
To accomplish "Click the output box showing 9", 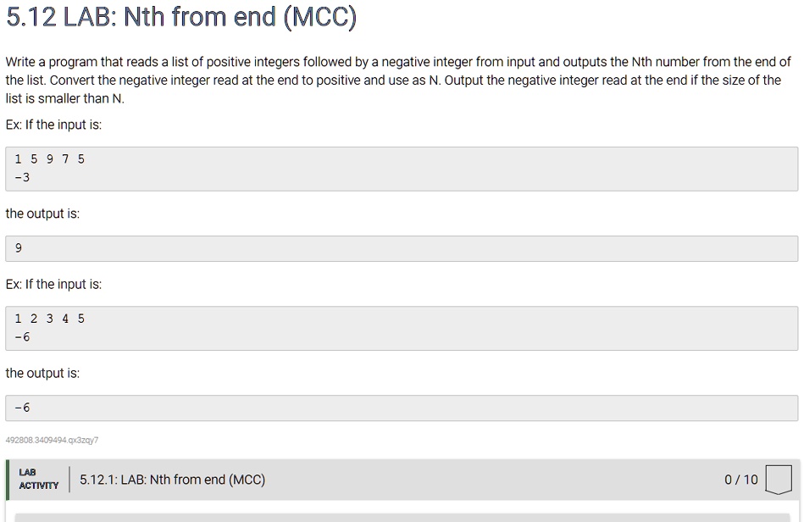I will click(x=401, y=248).
